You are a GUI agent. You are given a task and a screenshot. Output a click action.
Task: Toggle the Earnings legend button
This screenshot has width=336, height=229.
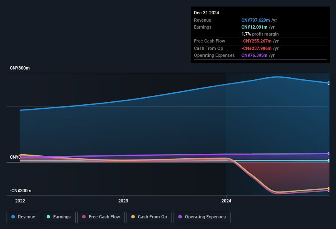pyautogui.click(x=59, y=217)
